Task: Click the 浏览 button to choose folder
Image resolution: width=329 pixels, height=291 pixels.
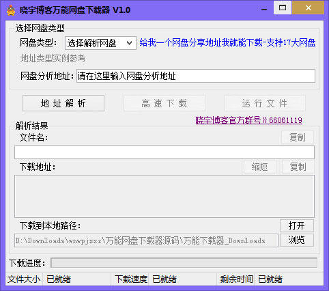Action: click(x=297, y=240)
